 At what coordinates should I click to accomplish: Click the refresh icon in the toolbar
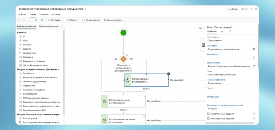[42, 20]
